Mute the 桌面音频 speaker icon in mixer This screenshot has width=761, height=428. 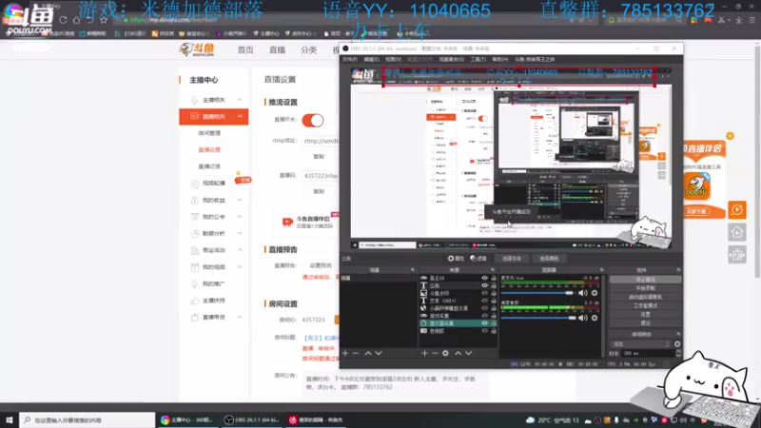pos(583,318)
